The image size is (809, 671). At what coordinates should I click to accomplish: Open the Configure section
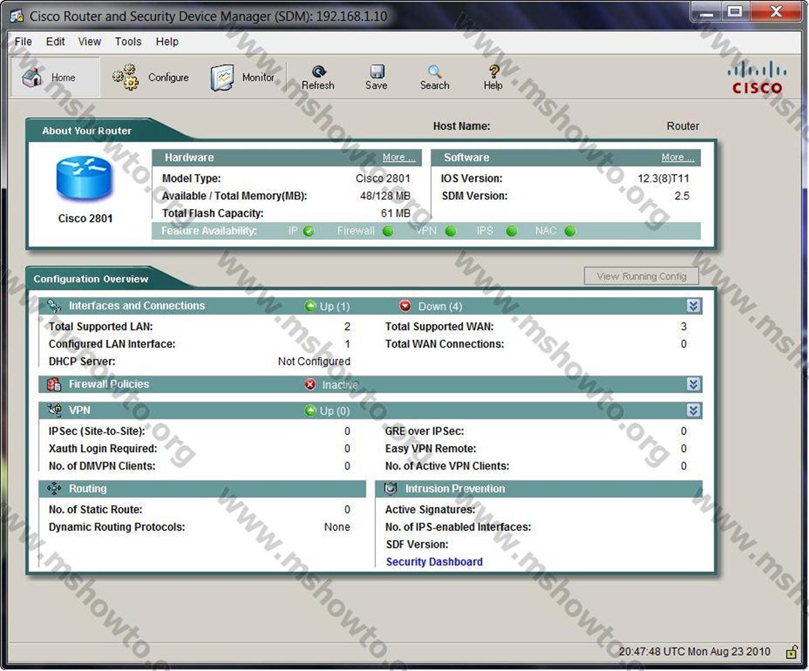(151, 77)
